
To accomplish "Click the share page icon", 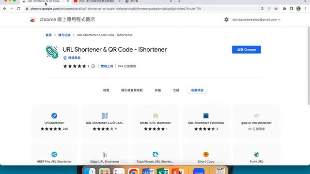I will (269, 9).
